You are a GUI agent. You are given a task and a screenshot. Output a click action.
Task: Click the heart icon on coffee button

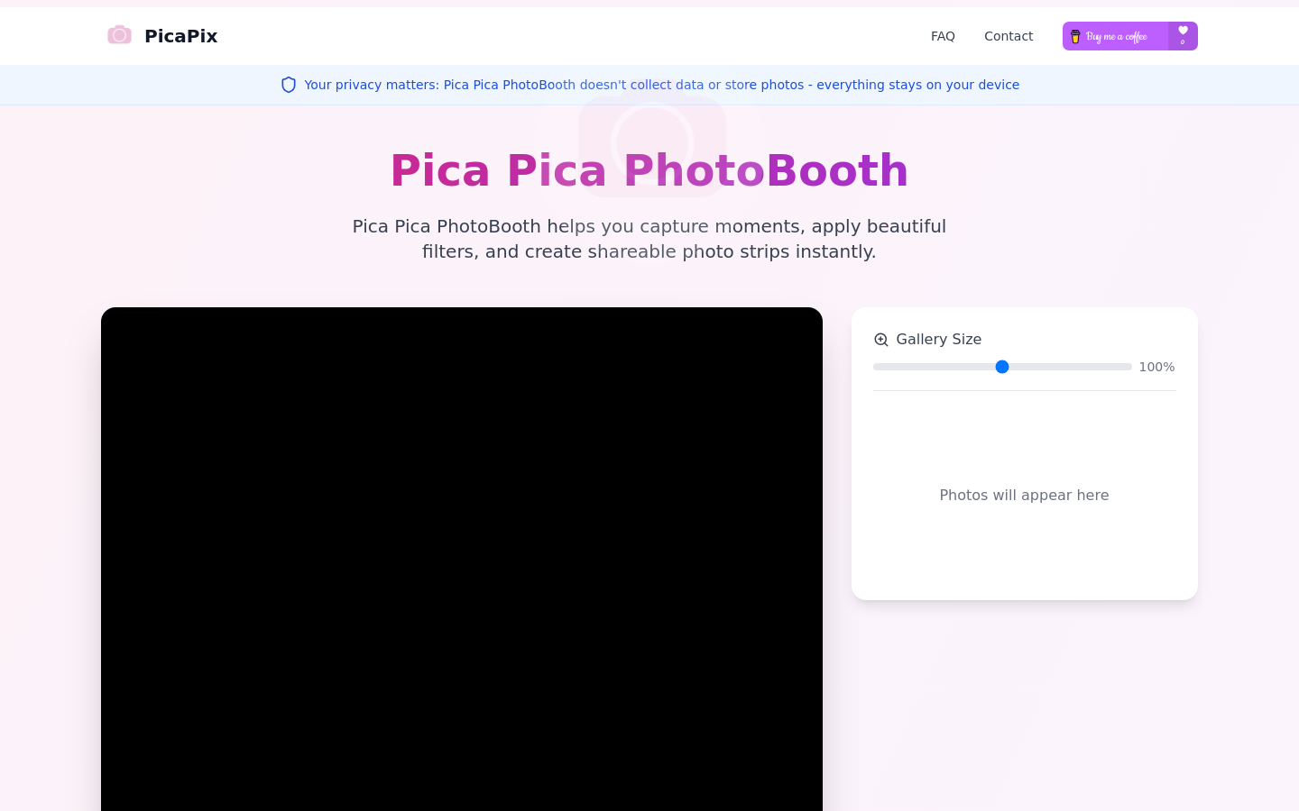[x=1183, y=32]
